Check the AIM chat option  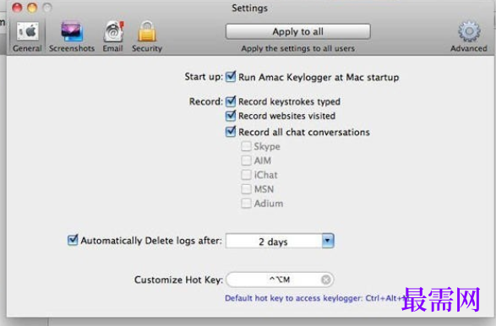point(246,160)
